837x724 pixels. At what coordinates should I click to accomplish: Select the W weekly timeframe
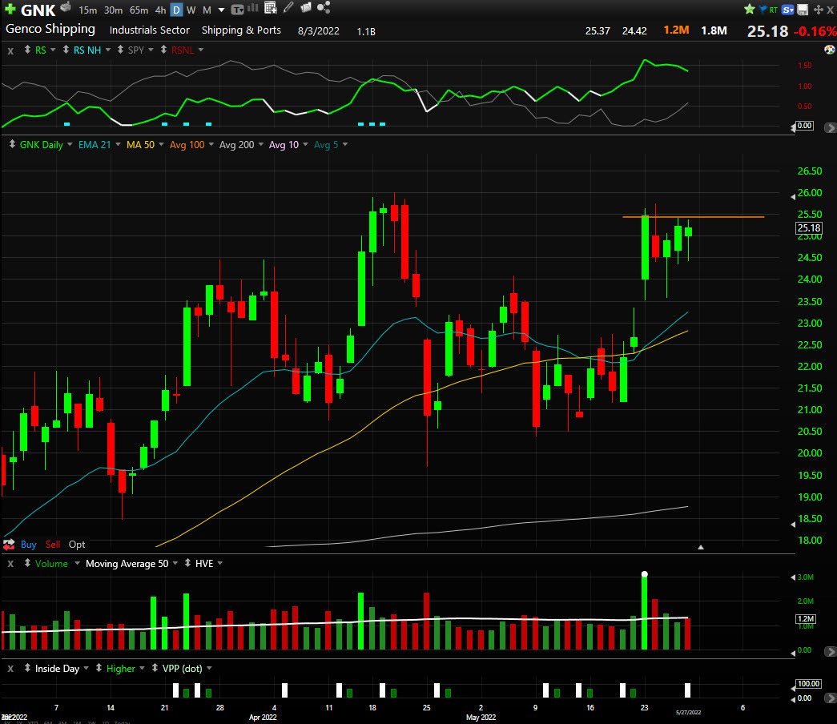(191, 10)
